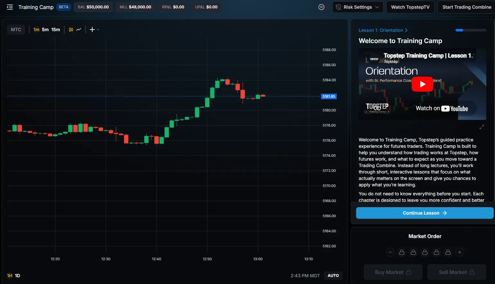Select the candlestick chart type icon
This screenshot has width=495, height=284.
(x=71, y=29)
